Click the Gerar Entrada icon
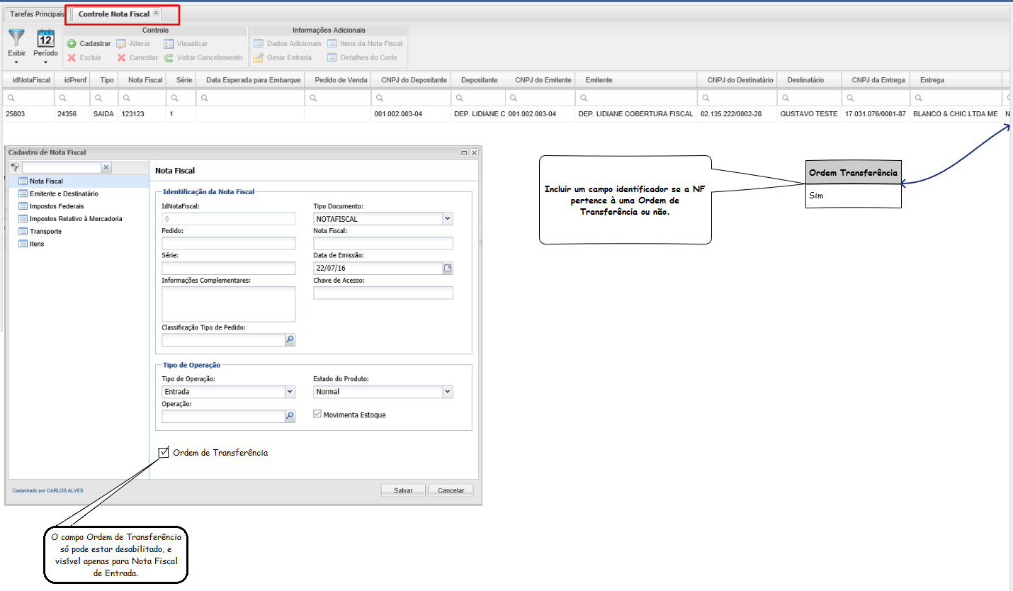Viewport: 1013px width, 591px height. (x=259, y=58)
